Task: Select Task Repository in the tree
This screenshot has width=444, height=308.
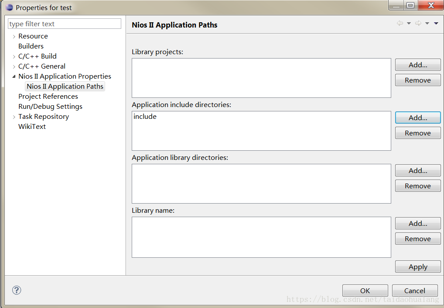Action: 44,117
